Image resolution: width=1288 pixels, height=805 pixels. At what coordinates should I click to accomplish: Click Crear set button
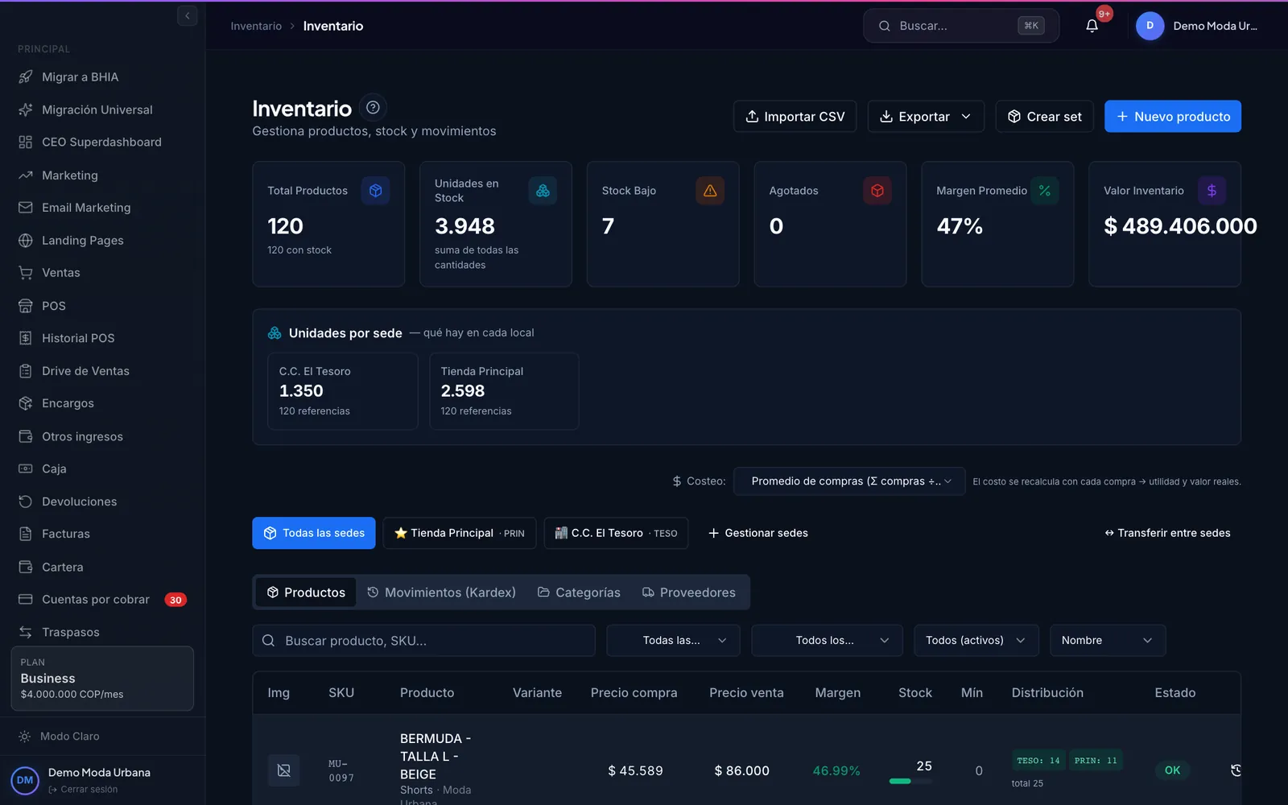[1045, 117]
